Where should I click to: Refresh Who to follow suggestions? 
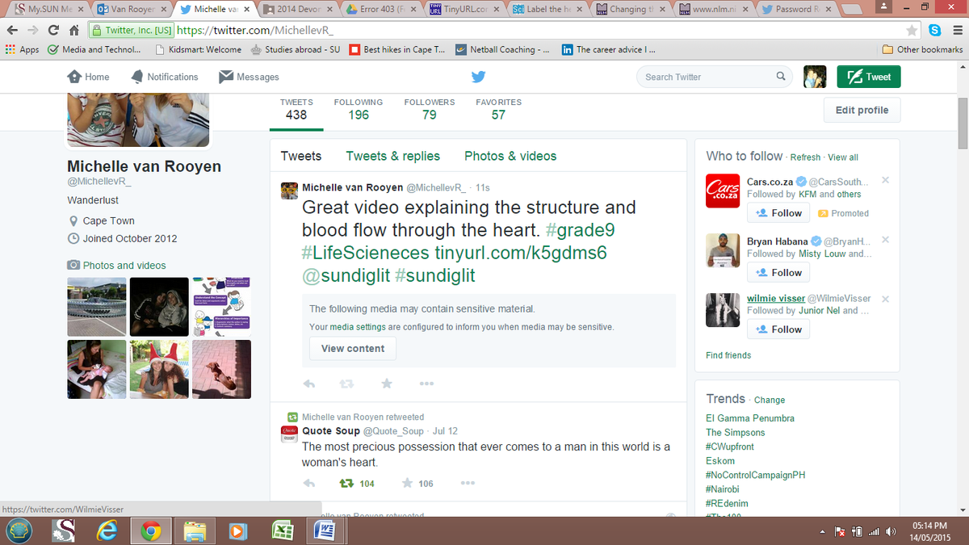point(805,157)
